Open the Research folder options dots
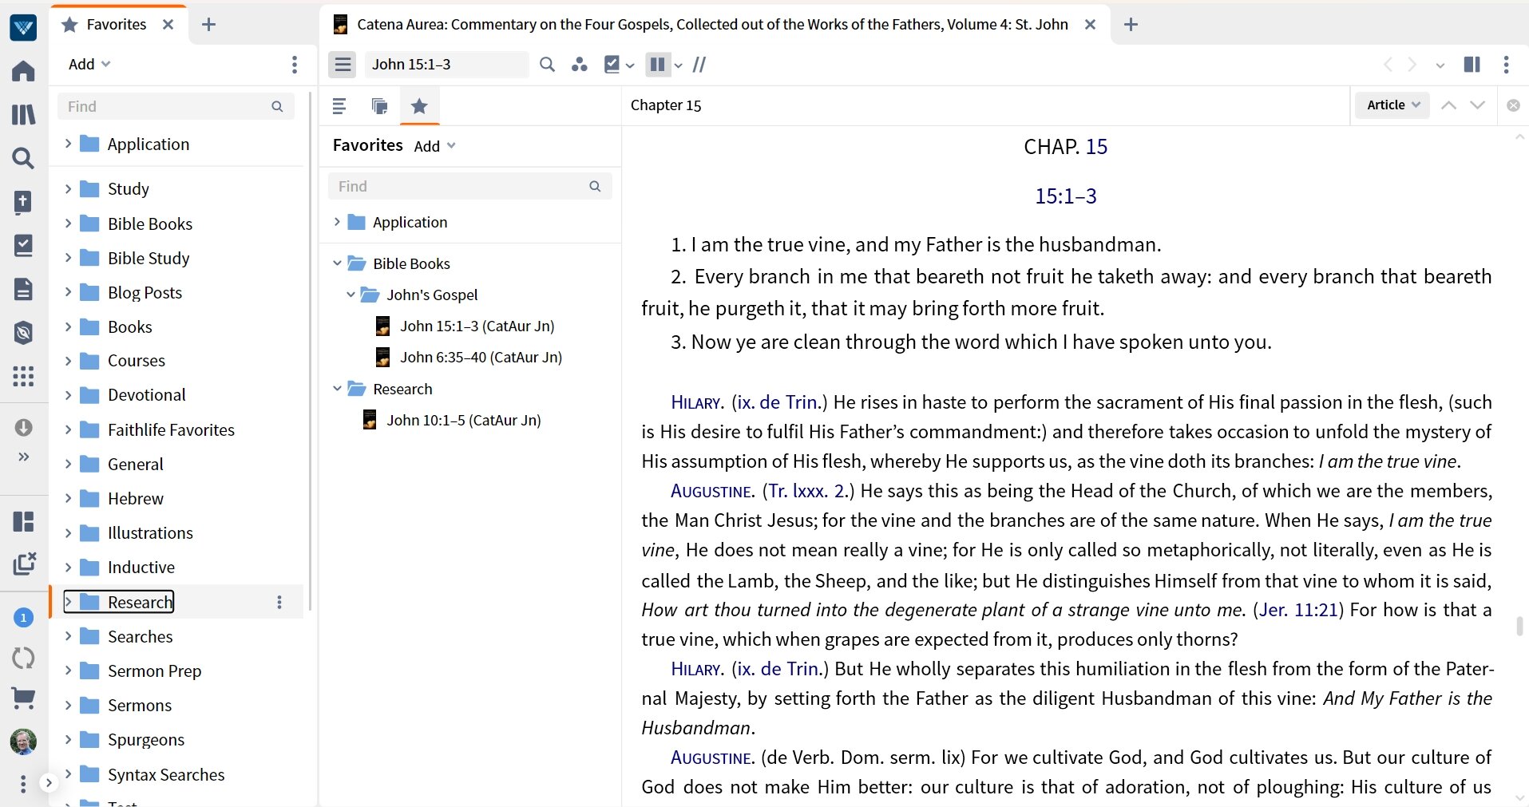This screenshot has height=807, width=1529. click(x=279, y=602)
